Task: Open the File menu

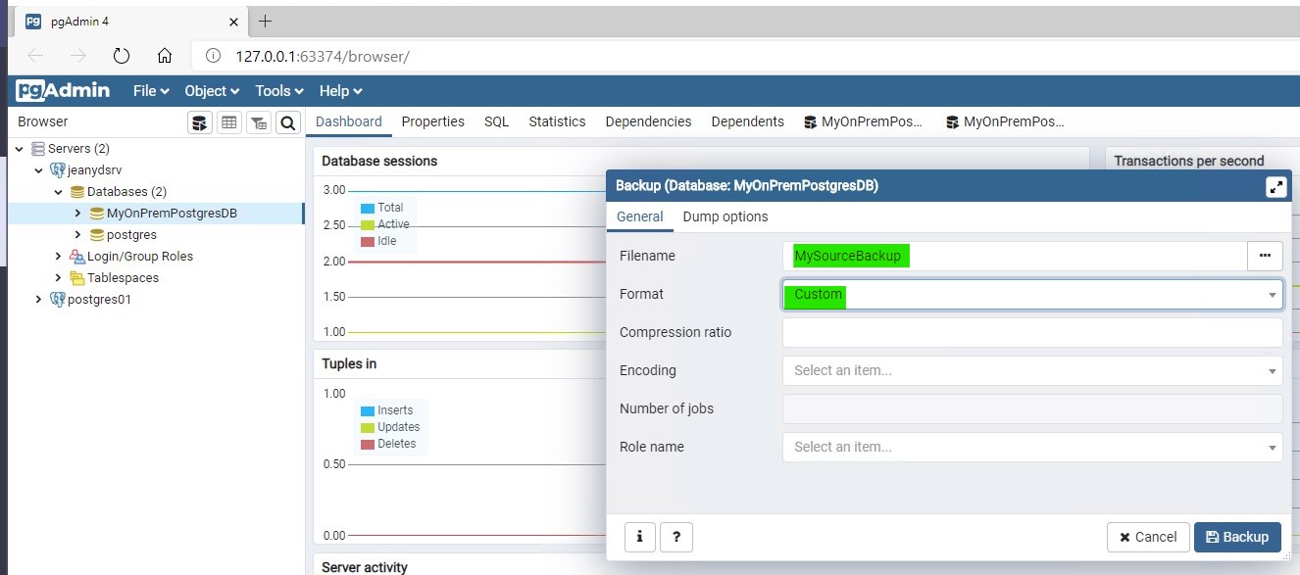Action: point(151,91)
